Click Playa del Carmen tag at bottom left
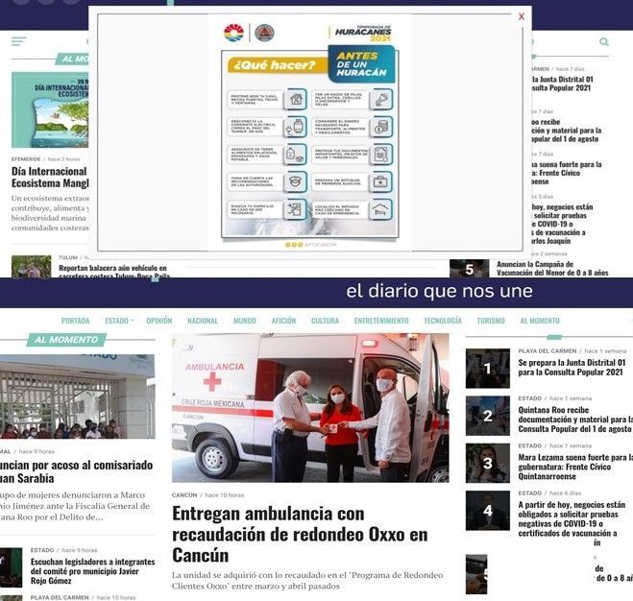 pyautogui.click(x=60, y=597)
